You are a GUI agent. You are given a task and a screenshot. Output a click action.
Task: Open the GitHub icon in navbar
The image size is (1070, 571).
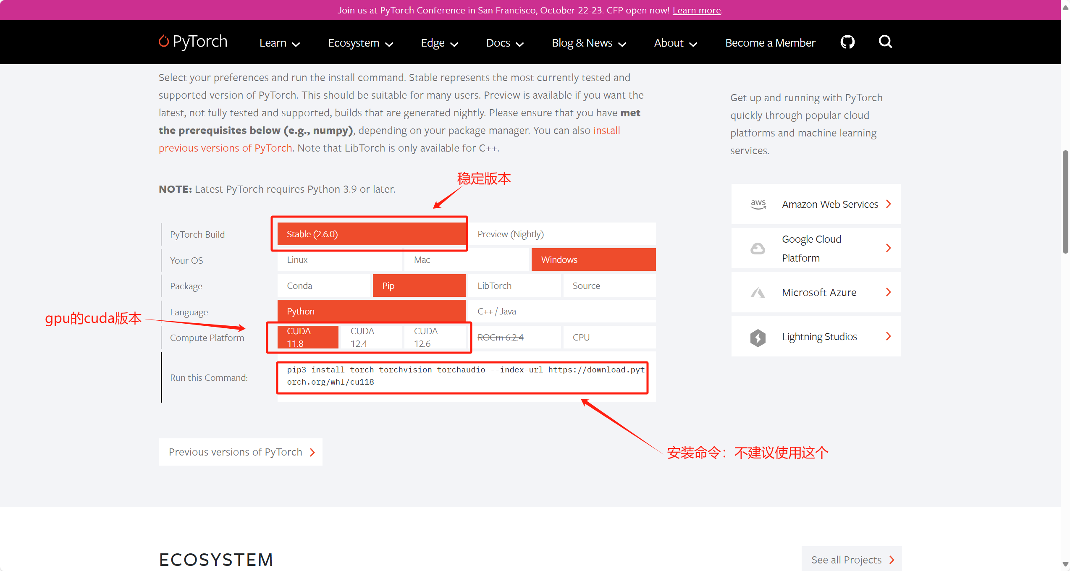click(x=847, y=42)
